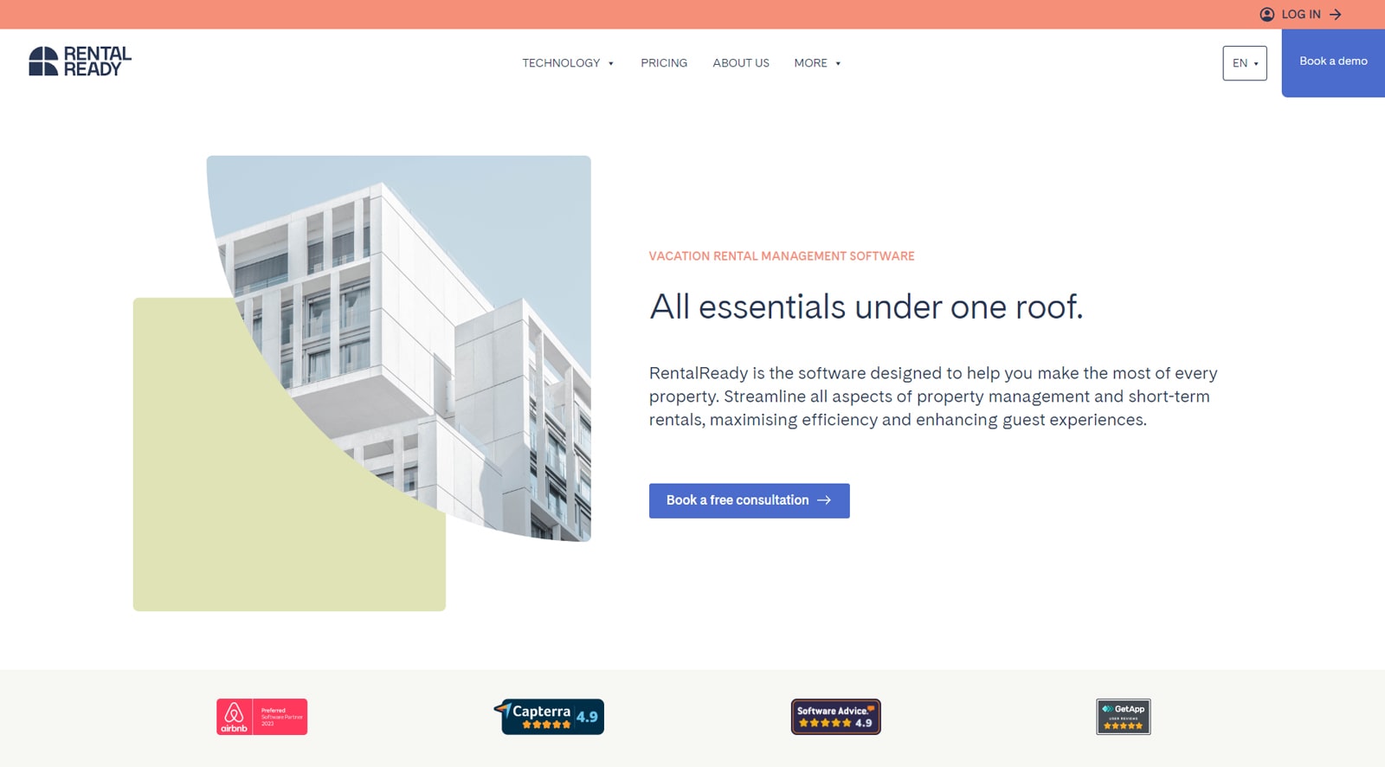Open the Capterra 4.9 rating badge
Image resolution: width=1385 pixels, height=767 pixels.
coord(549,717)
